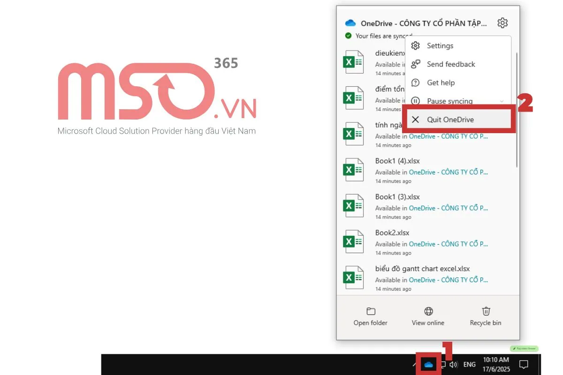
Task: Click the speaker volume icon in taskbar
Action: pyautogui.click(x=453, y=365)
